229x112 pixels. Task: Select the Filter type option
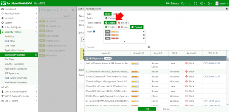108,14
